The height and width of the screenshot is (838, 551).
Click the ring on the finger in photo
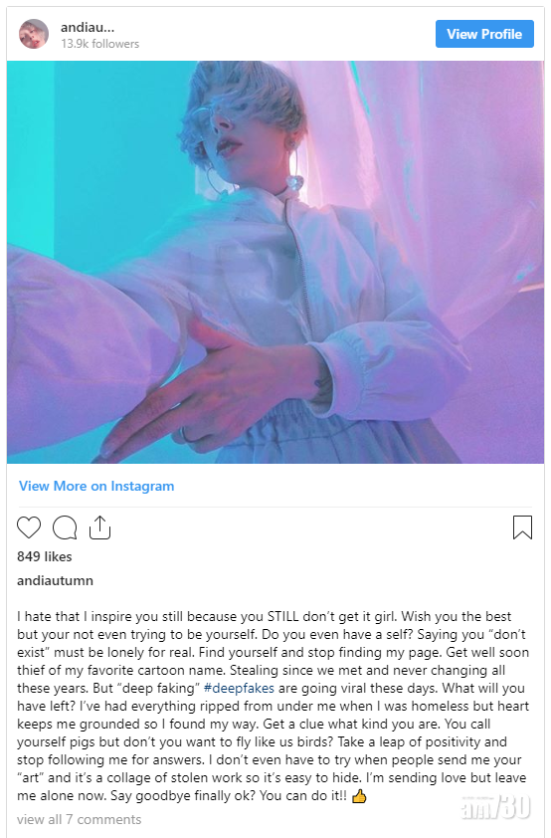pos(186,435)
